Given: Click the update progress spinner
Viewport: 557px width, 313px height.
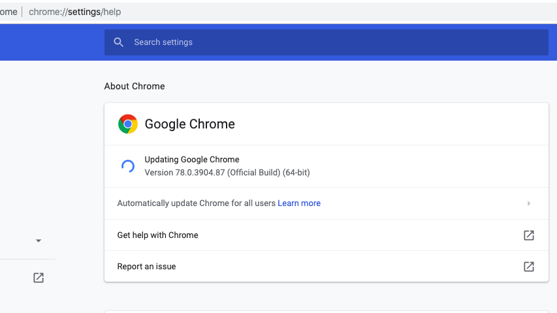Looking at the screenshot, I should click(x=128, y=166).
